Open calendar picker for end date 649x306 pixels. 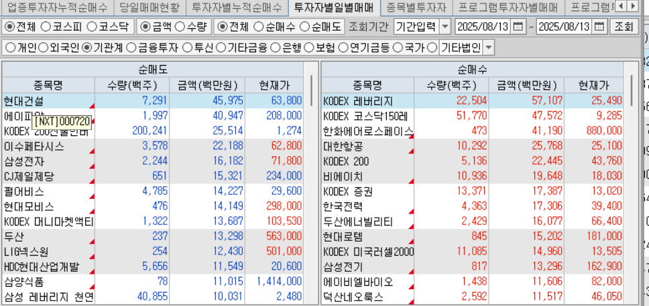[599, 27]
